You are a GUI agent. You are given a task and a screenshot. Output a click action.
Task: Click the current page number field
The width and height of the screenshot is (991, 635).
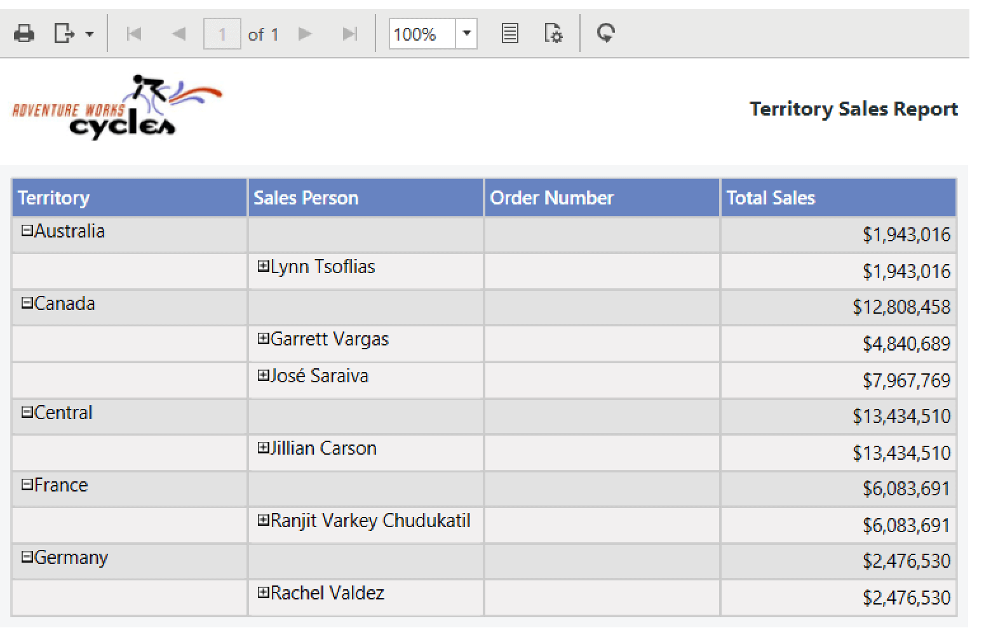pyautogui.click(x=222, y=34)
